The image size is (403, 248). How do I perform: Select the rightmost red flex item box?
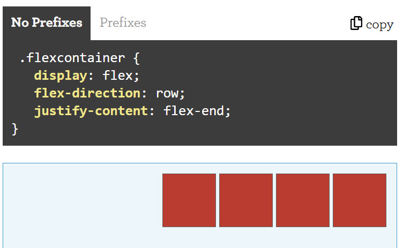360,200
